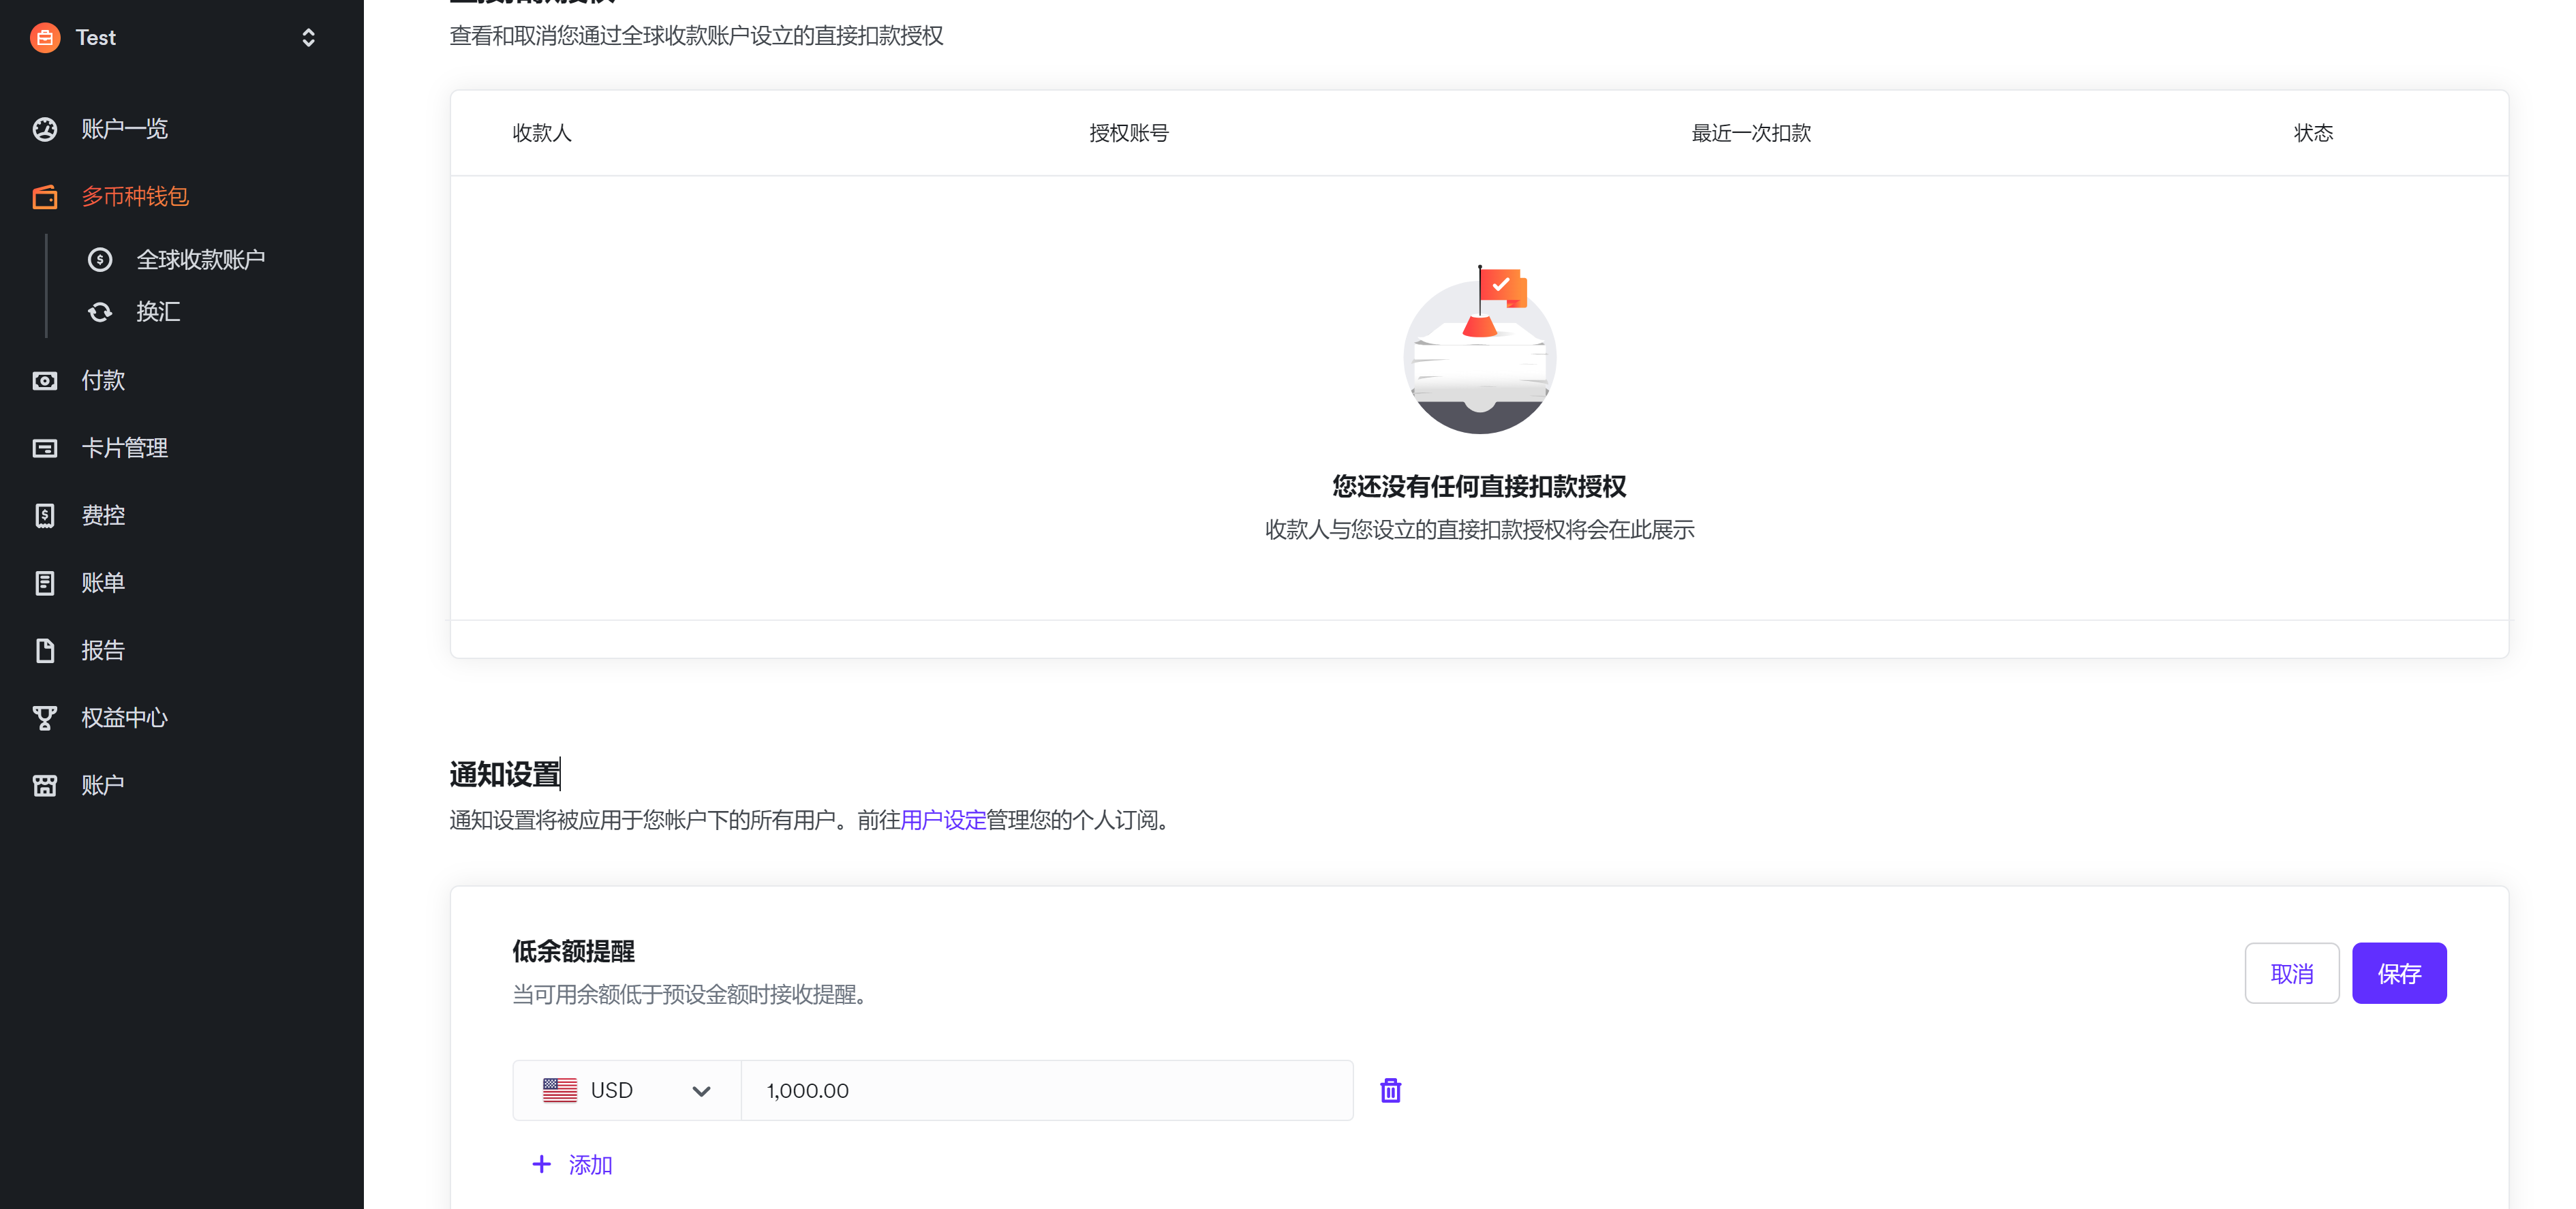2576x1209 pixels.
Task: Open 权益中心 trophy icon
Action: pyautogui.click(x=45, y=718)
